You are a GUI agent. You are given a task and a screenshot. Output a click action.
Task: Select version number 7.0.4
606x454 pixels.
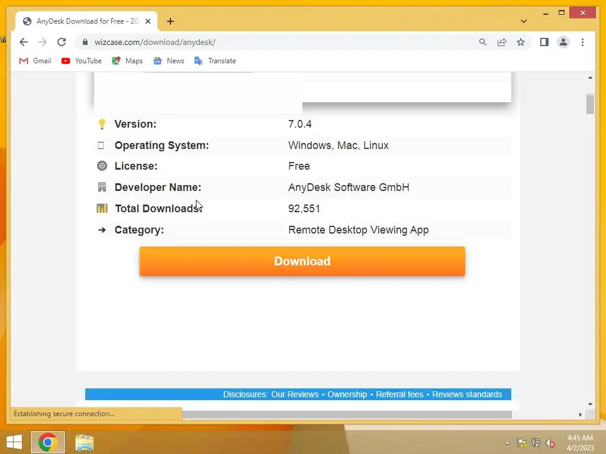tap(300, 124)
